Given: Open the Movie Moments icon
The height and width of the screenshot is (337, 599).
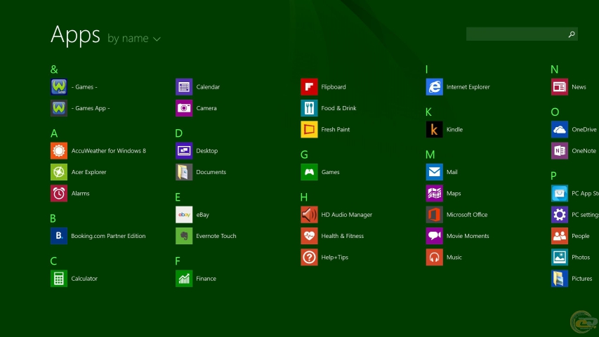Looking at the screenshot, I should coord(435,236).
